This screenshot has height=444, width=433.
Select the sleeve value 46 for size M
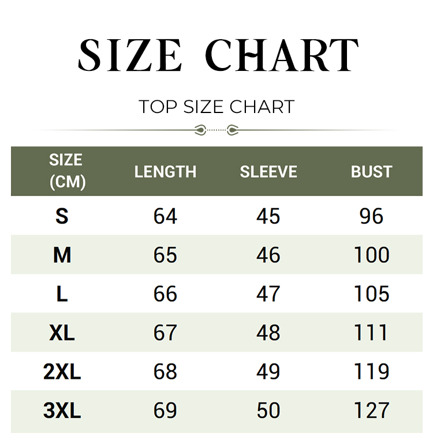(x=268, y=255)
